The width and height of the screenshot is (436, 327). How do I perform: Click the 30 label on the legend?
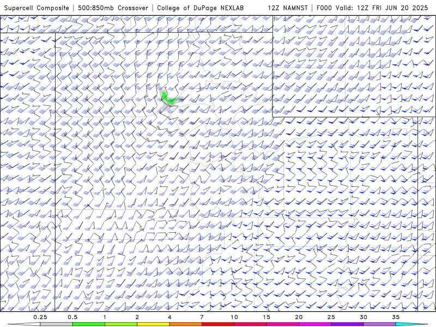click(x=364, y=317)
